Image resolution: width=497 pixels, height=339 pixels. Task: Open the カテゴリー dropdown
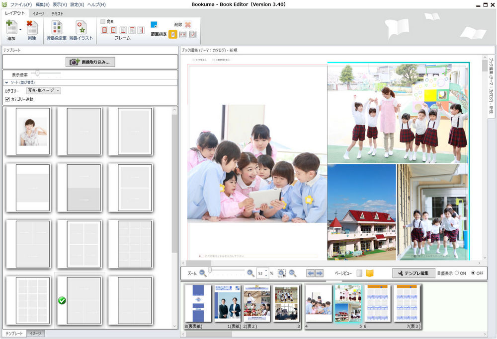44,91
